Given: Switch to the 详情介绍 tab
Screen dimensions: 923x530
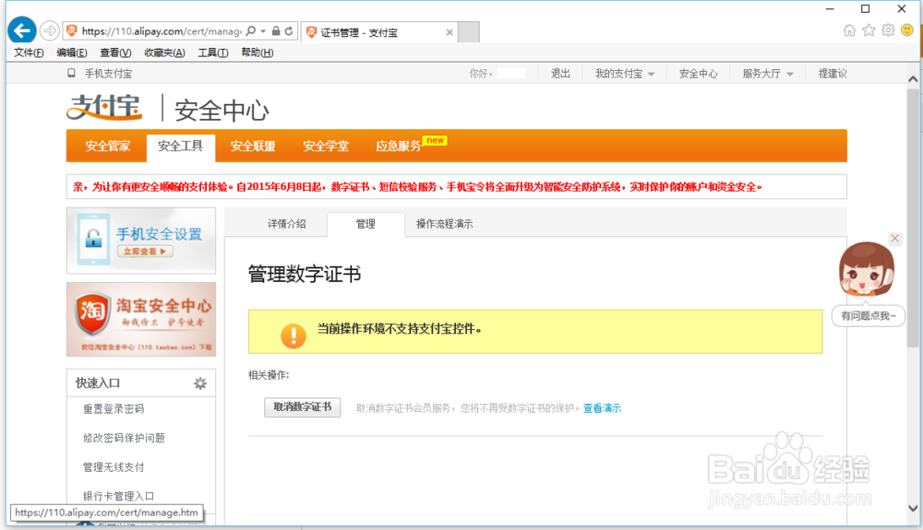Looking at the screenshot, I should (x=287, y=224).
